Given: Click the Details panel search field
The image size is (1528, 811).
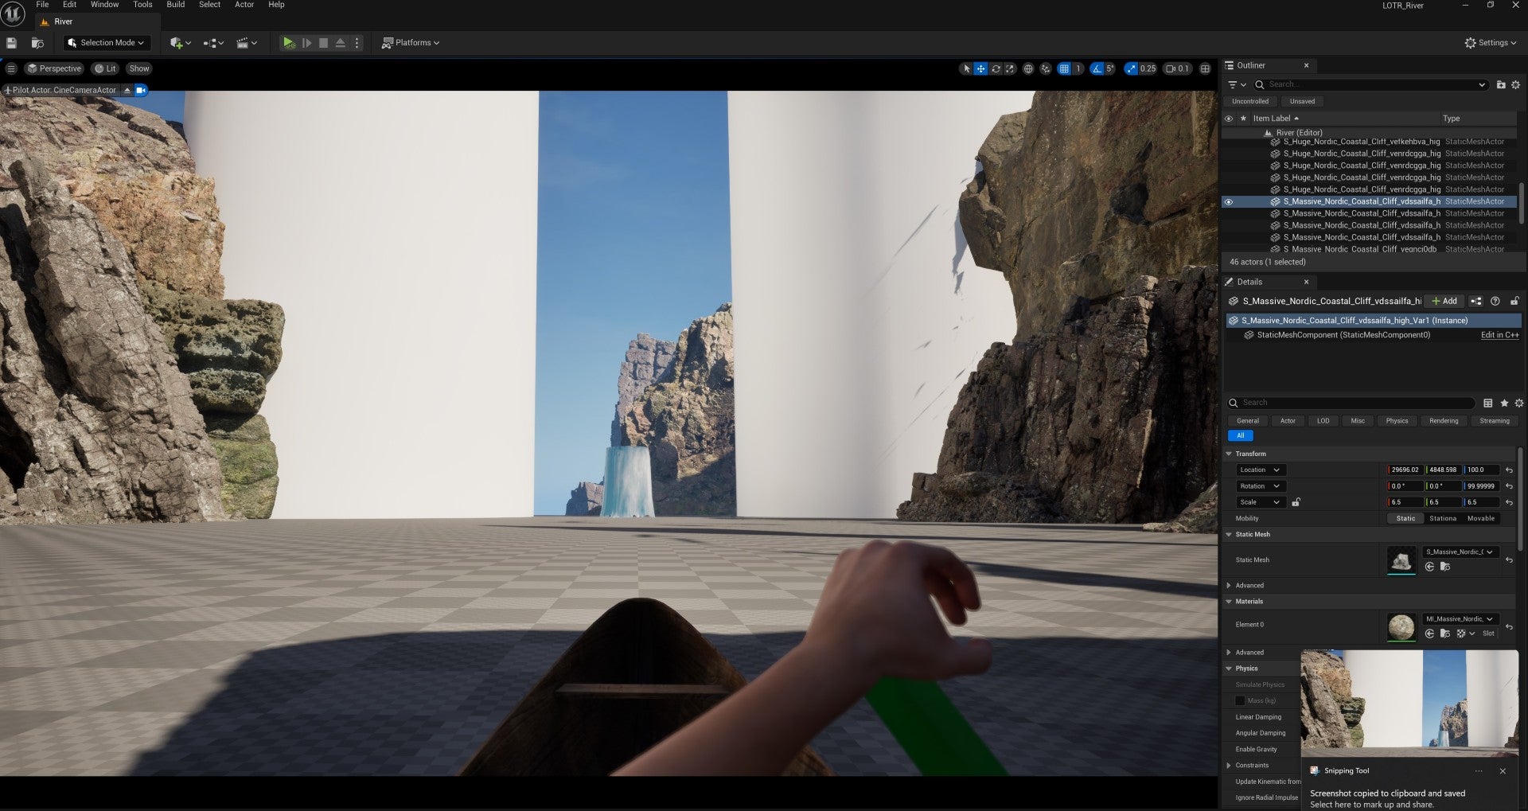Looking at the screenshot, I should pos(1353,403).
